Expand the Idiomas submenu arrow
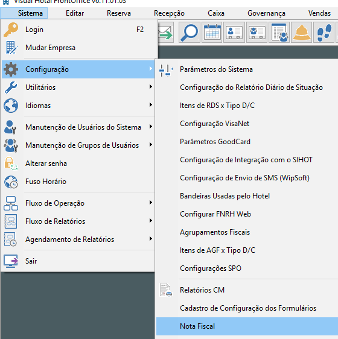 [151, 105]
